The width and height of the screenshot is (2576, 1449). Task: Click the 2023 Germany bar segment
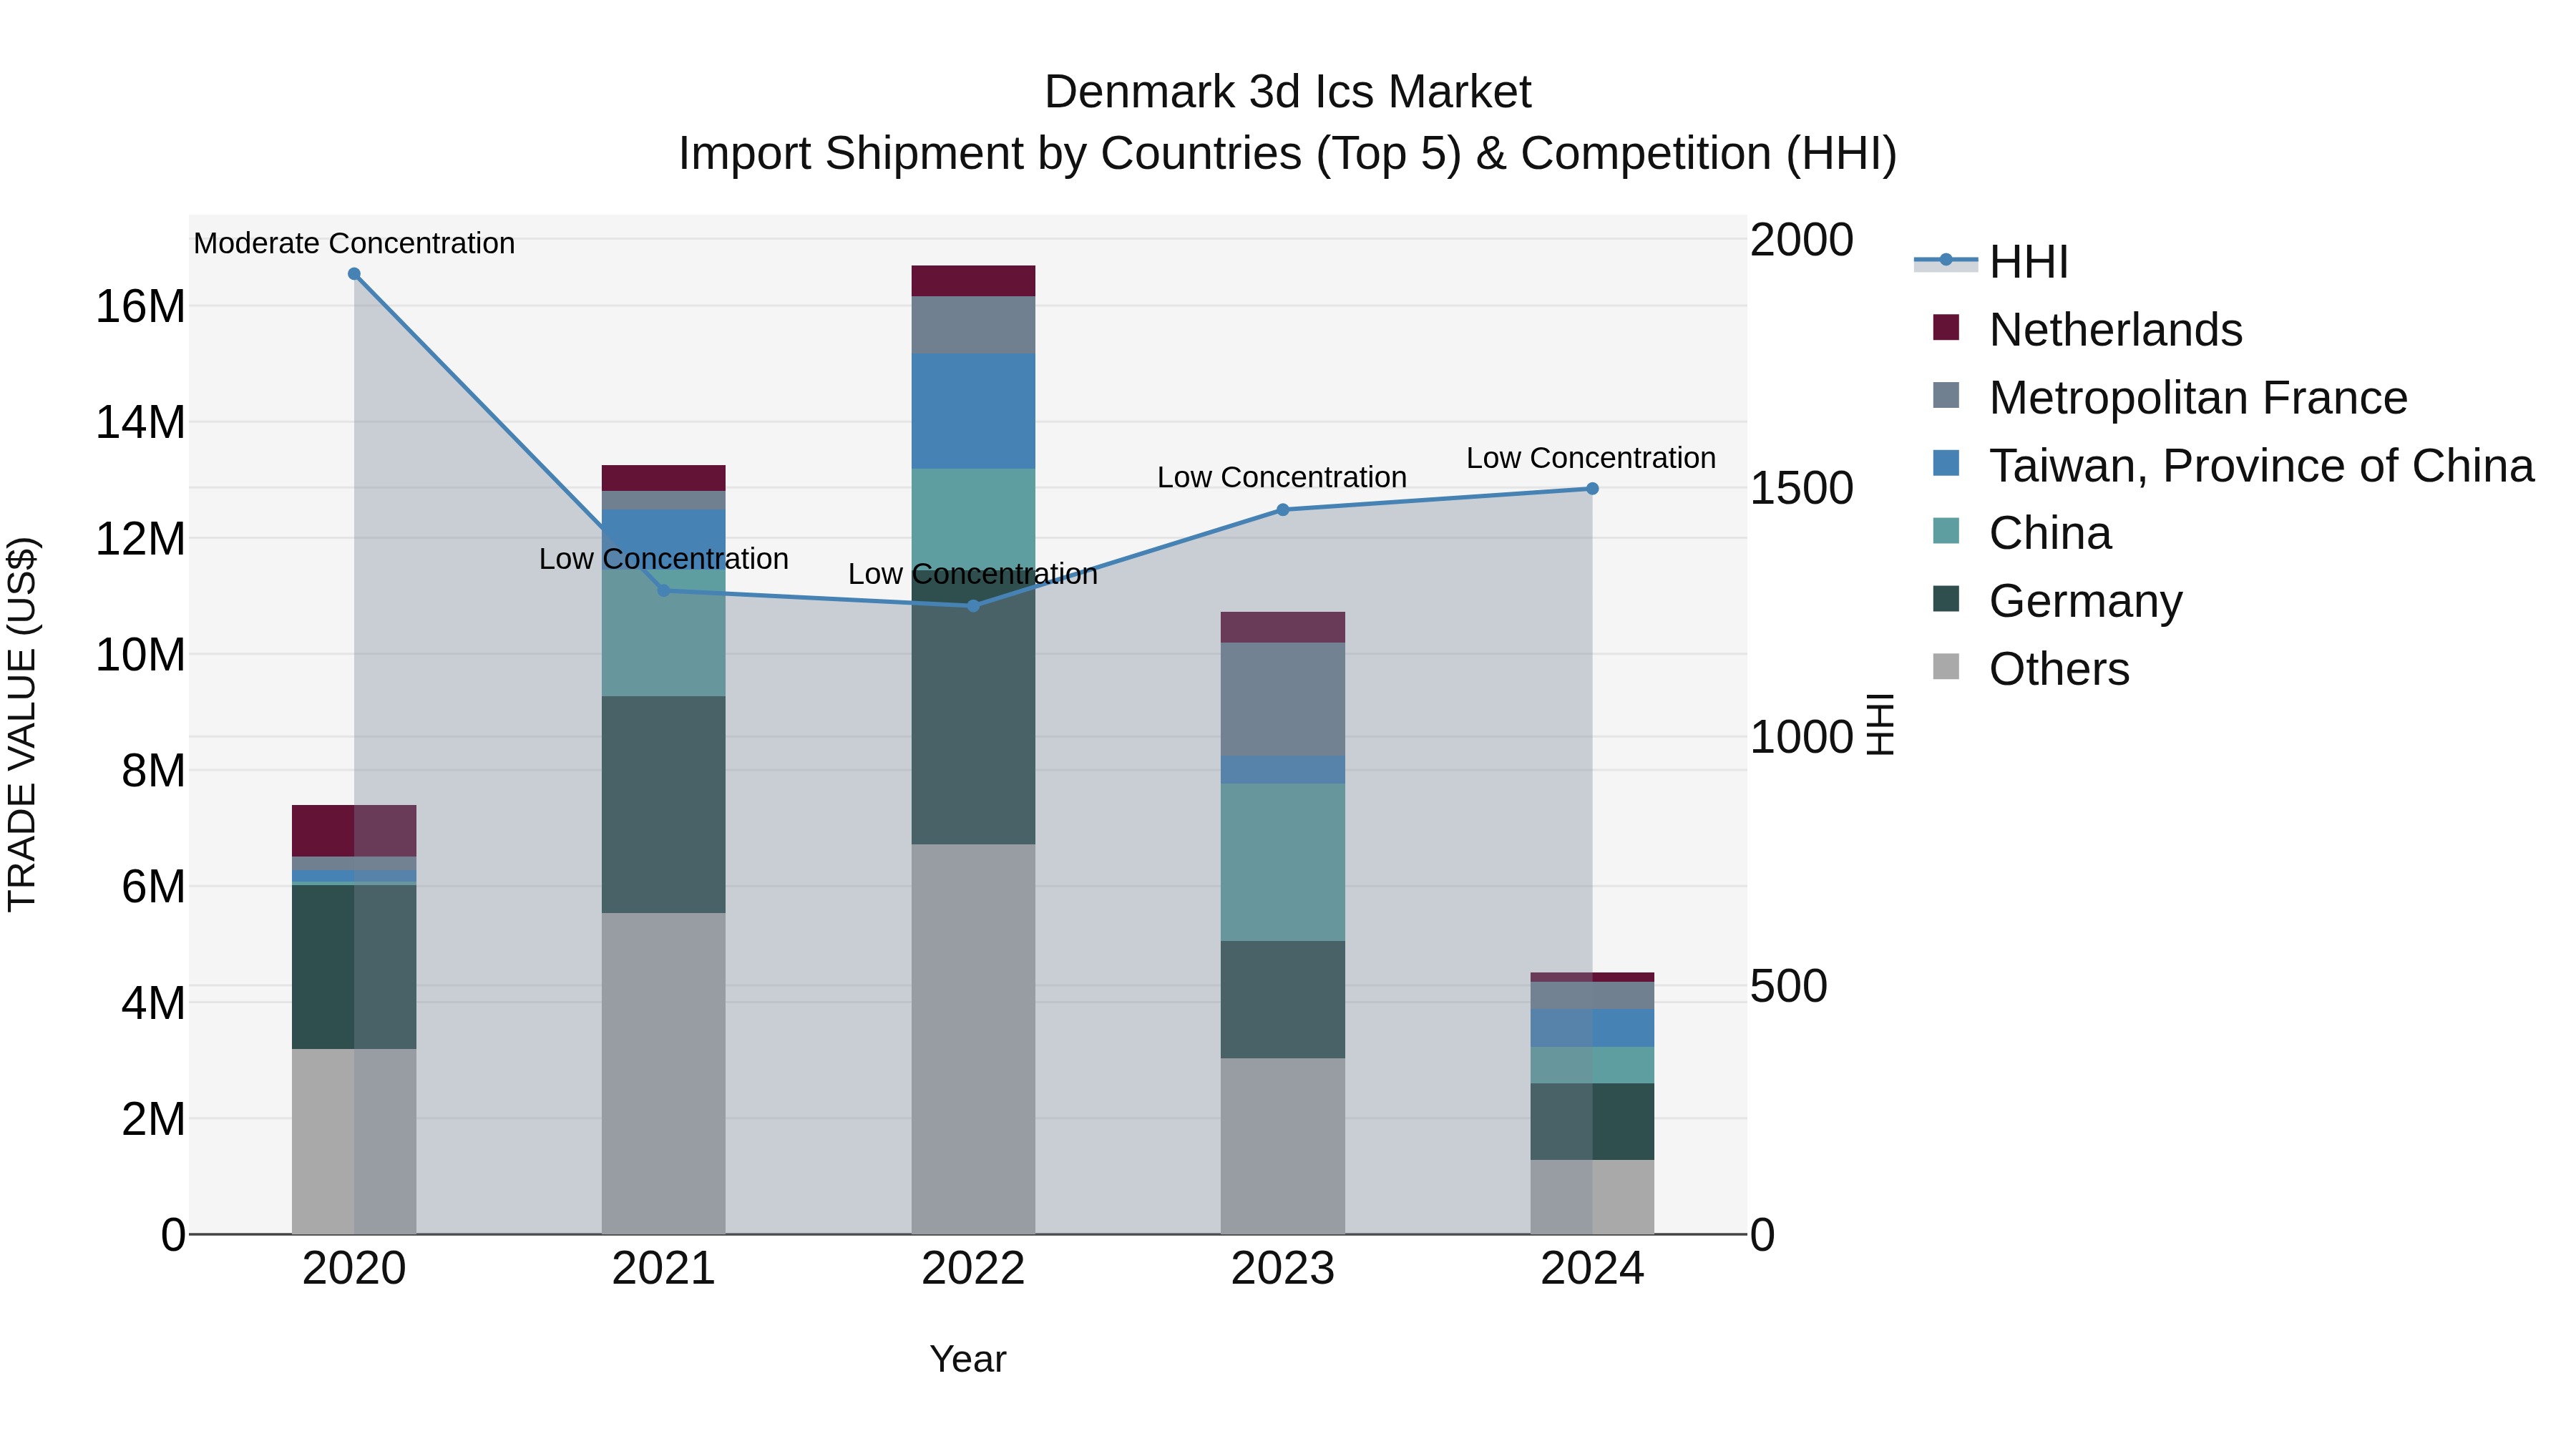(x=1283, y=999)
